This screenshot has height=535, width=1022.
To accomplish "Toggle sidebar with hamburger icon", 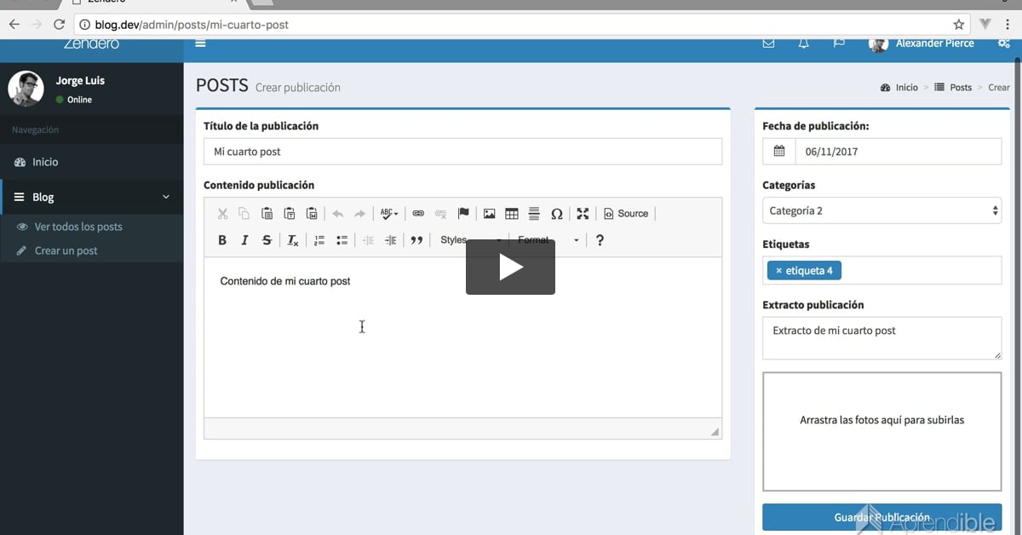I will (x=201, y=44).
